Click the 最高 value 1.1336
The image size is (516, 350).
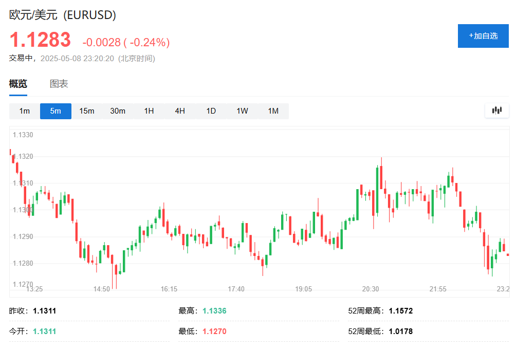coord(214,311)
